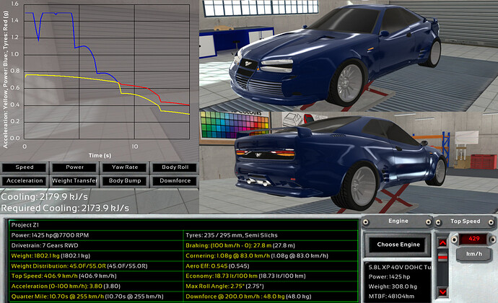Screen dimensions: 498x303
Task: Click the Max Roll Angle 2.75° stat
Action: pyautogui.click(x=271, y=286)
